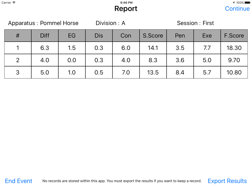Click the battery icon in status bar
The width and height of the screenshot is (252, 189).
pos(247,3)
